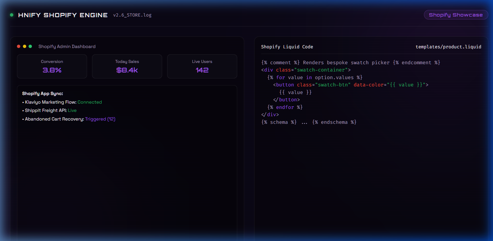This screenshot has height=241, width=493.
Task: Click the Klaviyo Marketing Flow label
Action: (x=50, y=102)
